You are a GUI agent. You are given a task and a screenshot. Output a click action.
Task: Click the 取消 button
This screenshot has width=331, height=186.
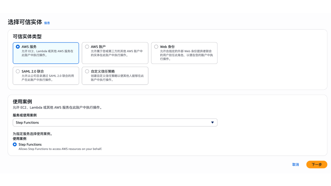point(296,164)
